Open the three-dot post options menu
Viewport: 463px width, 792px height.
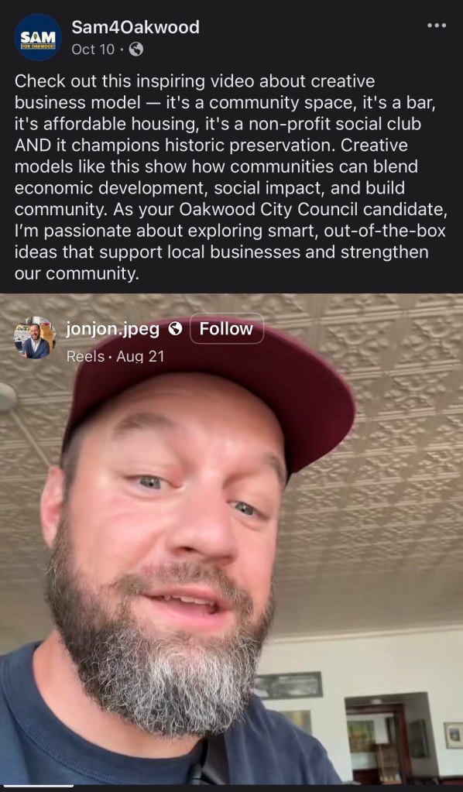pos(436,26)
